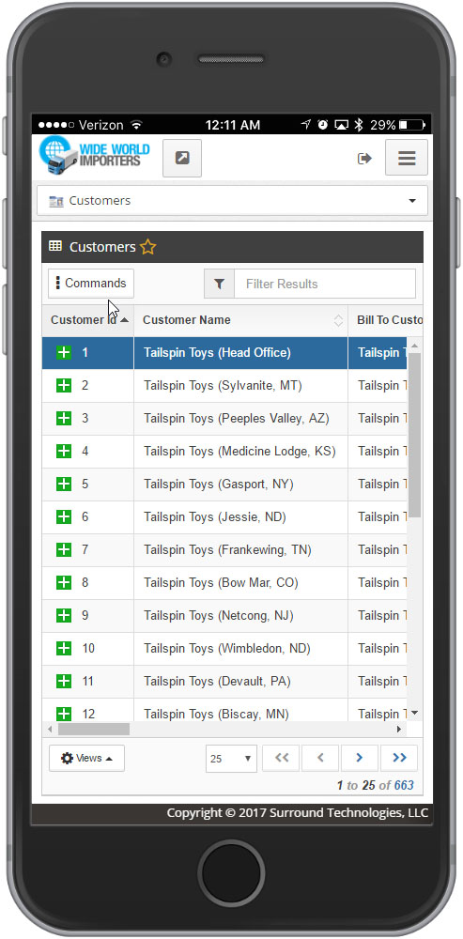Favorite Customers with the star icon

148,247
